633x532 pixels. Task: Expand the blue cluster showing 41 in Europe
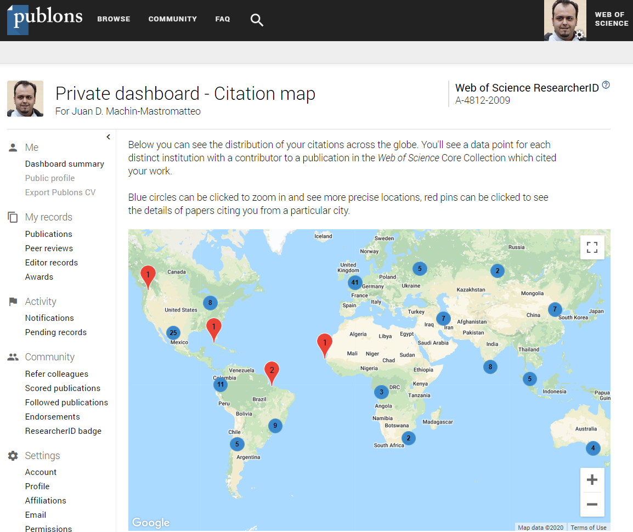(x=355, y=283)
